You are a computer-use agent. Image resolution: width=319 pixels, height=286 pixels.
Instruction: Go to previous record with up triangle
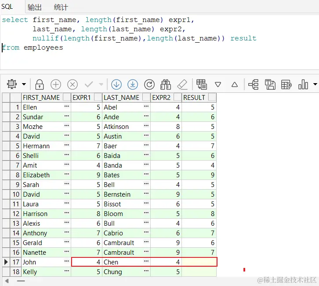(x=235, y=84)
